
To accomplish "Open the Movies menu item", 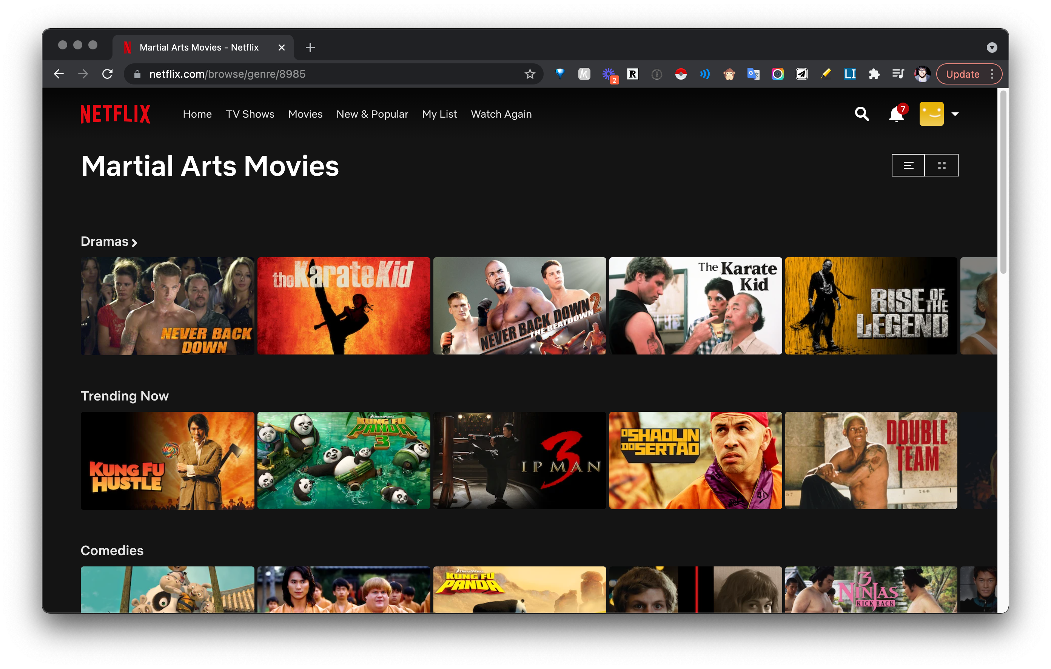I will (x=305, y=114).
